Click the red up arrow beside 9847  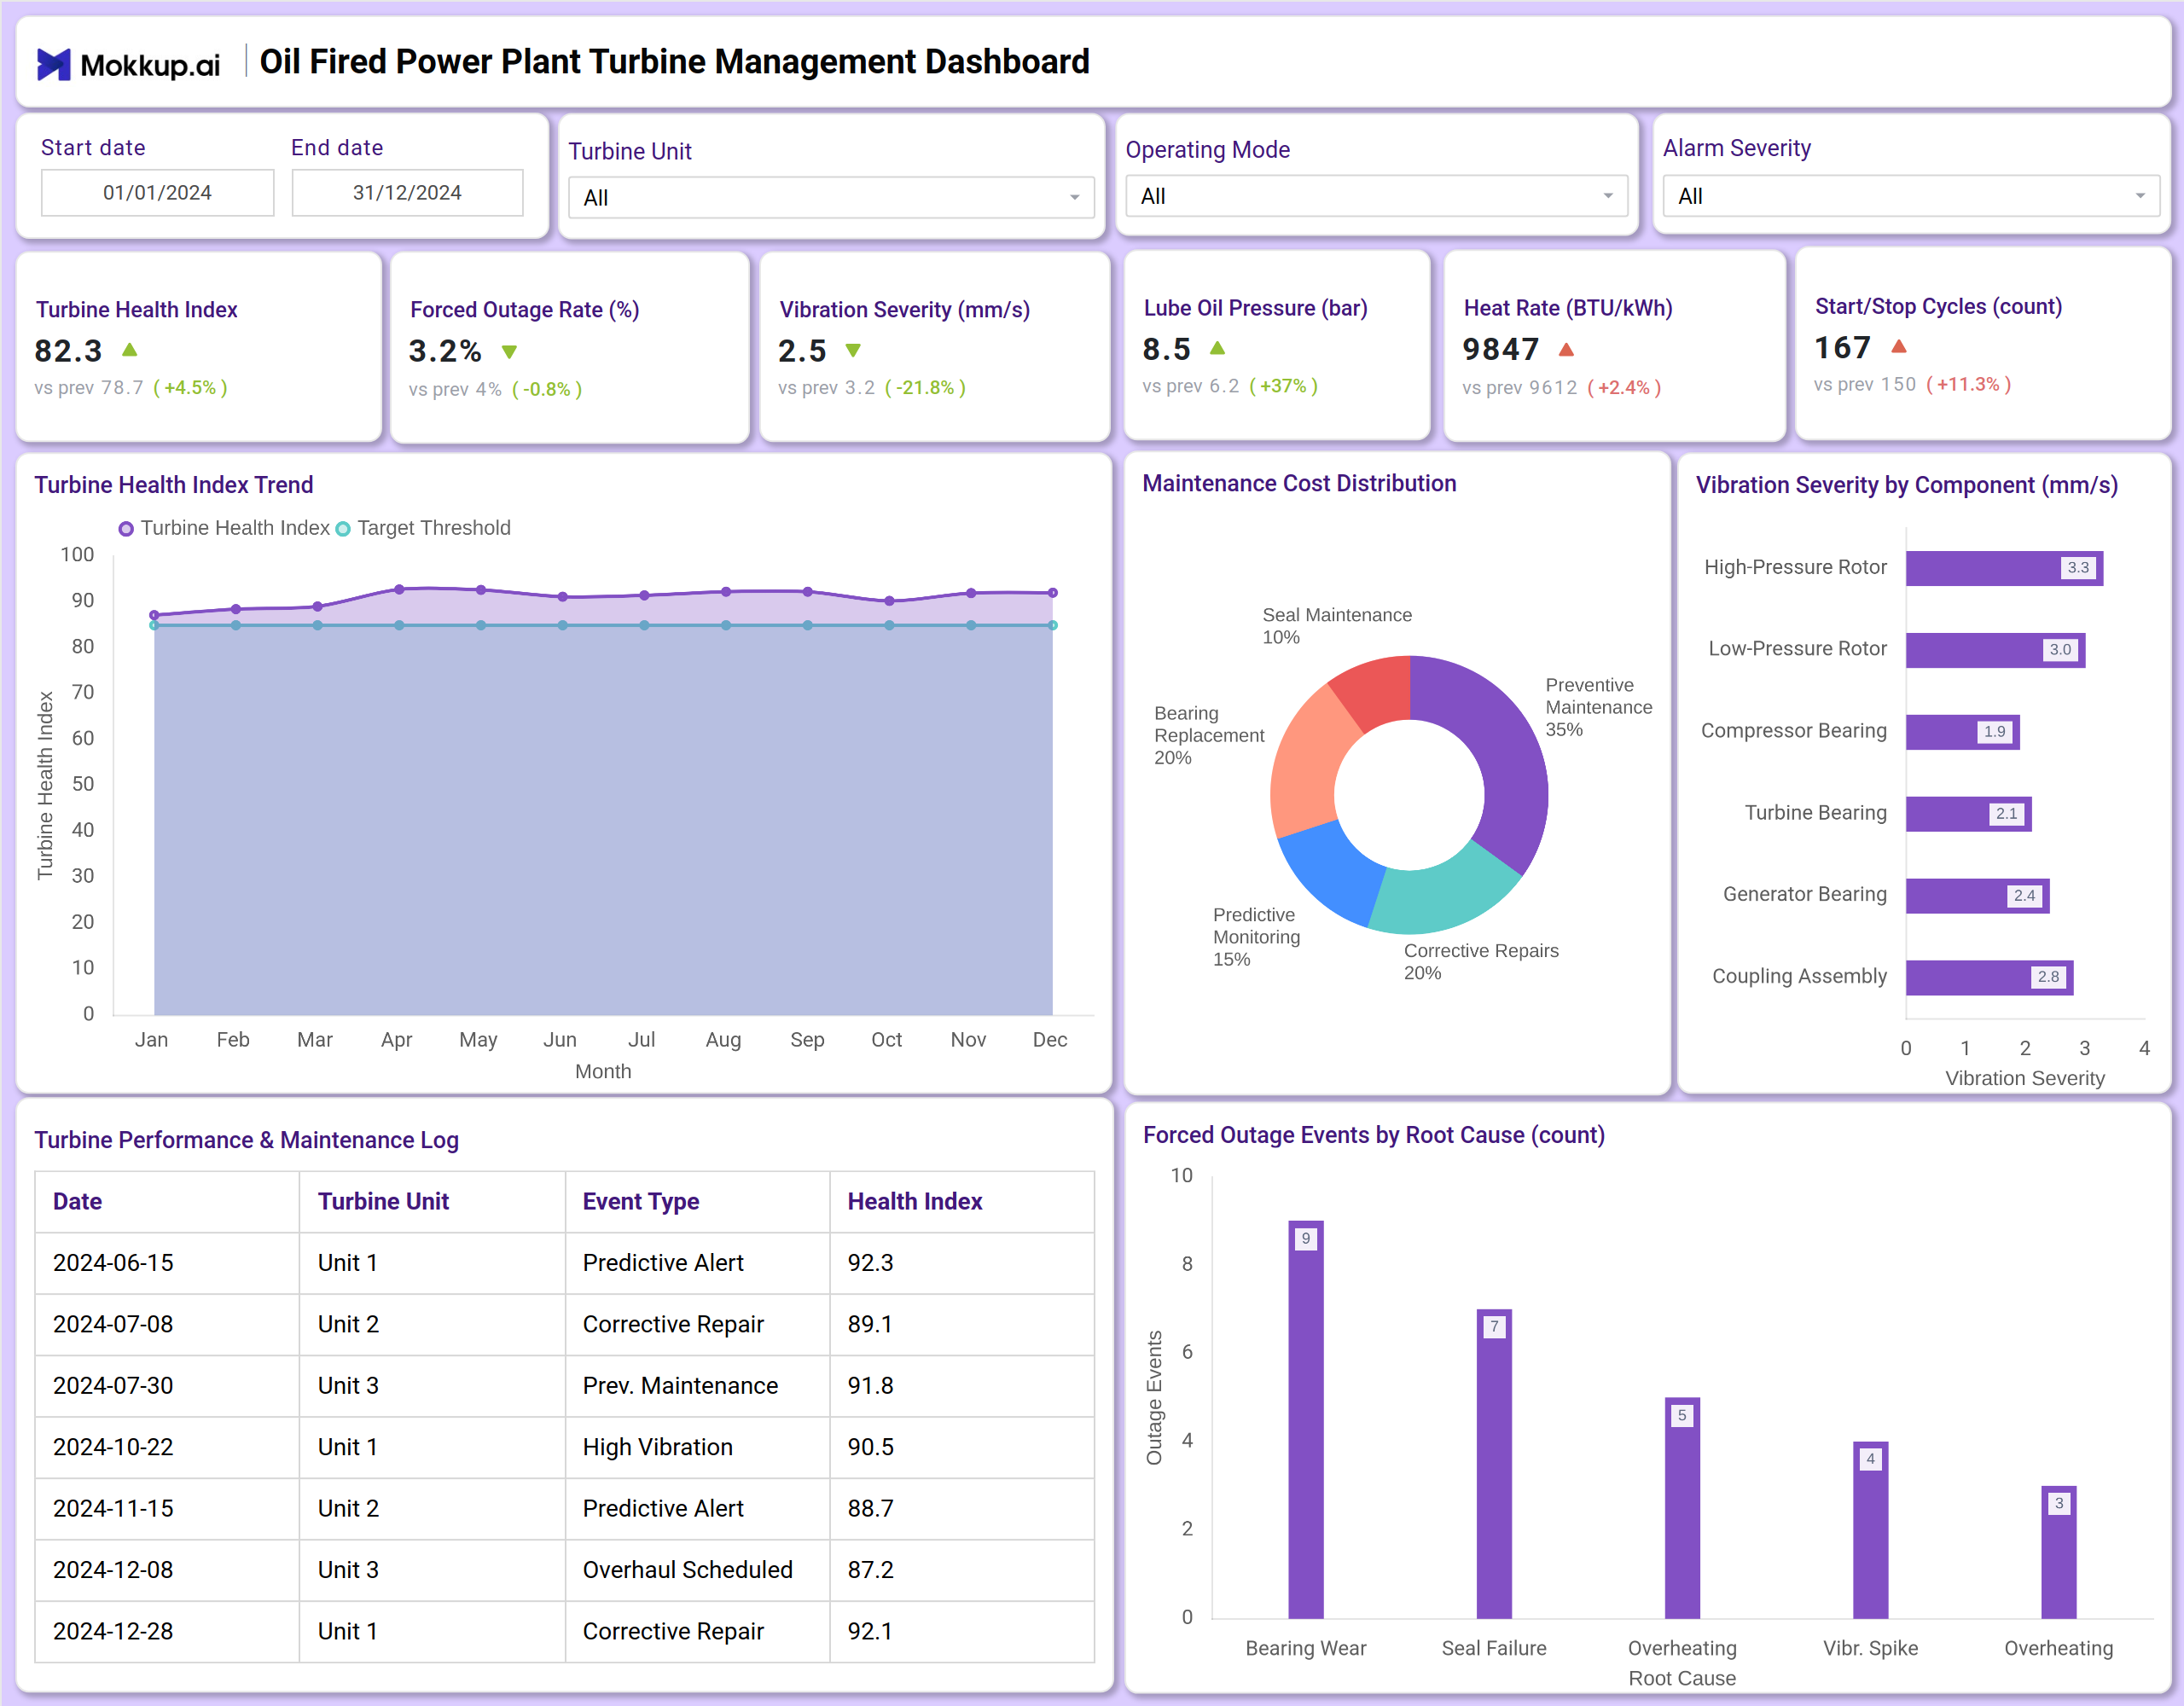[x=1567, y=349]
